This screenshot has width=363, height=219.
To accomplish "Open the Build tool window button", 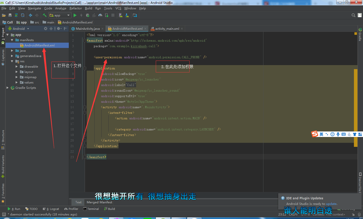I will point(109,209).
